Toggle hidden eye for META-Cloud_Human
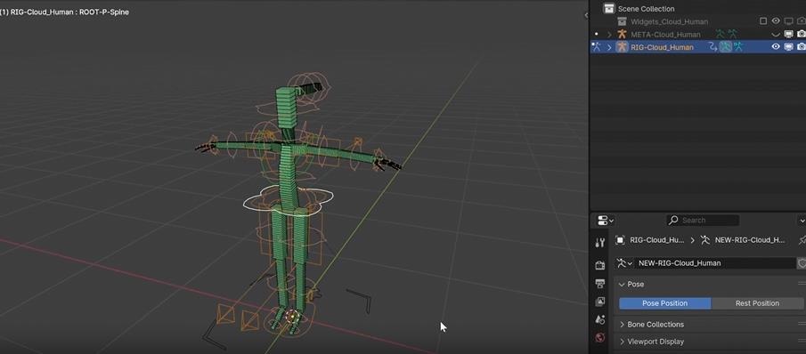The height and width of the screenshot is (354, 806). tap(776, 35)
